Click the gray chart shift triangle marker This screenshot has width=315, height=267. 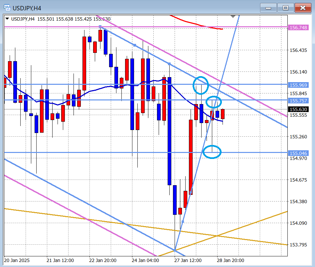pos(233,16)
